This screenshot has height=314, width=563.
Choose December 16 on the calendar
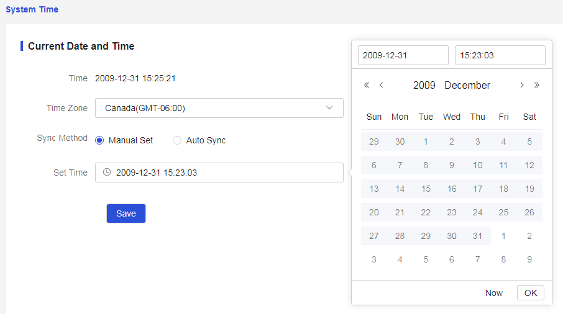tap(452, 189)
